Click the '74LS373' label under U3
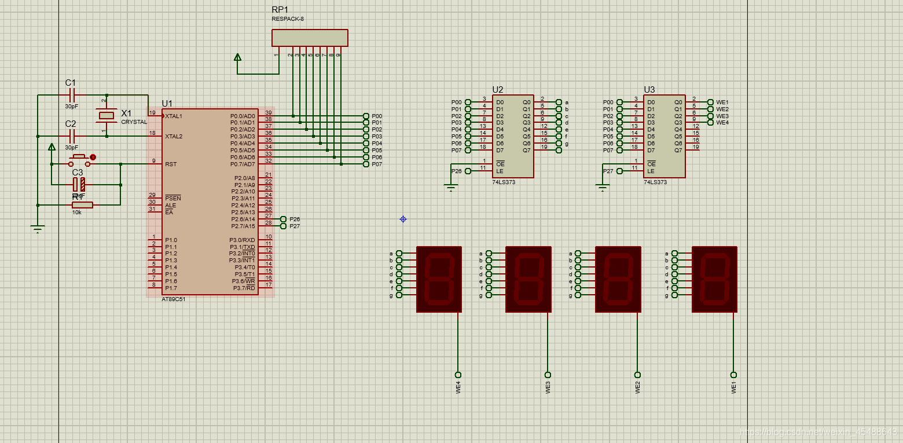The height and width of the screenshot is (443, 903). pos(655,182)
